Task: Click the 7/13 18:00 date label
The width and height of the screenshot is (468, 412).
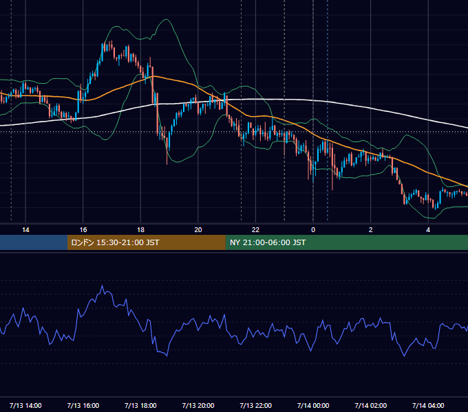Action: tap(140, 405)
